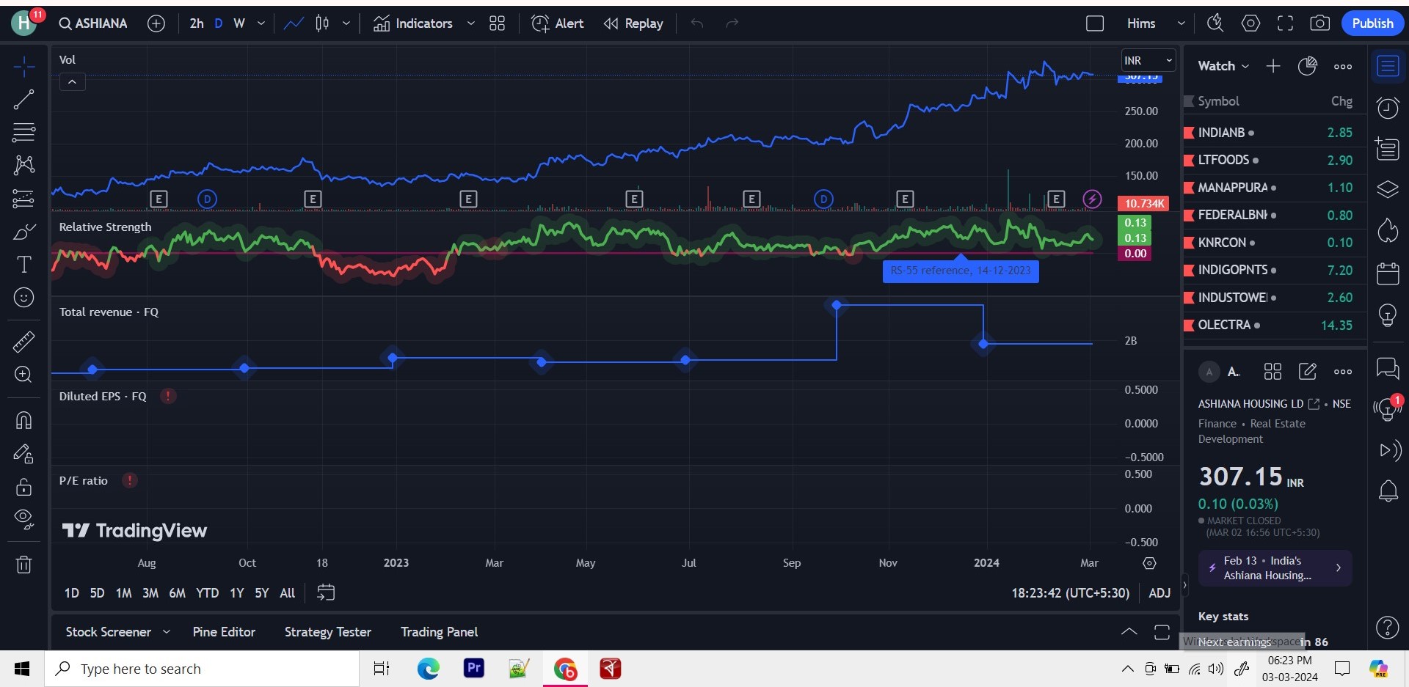The width and height of the screenshot is (1409, 687).
Task: Open the ASHIANA symbol search
Action: [x=93, y=23]
